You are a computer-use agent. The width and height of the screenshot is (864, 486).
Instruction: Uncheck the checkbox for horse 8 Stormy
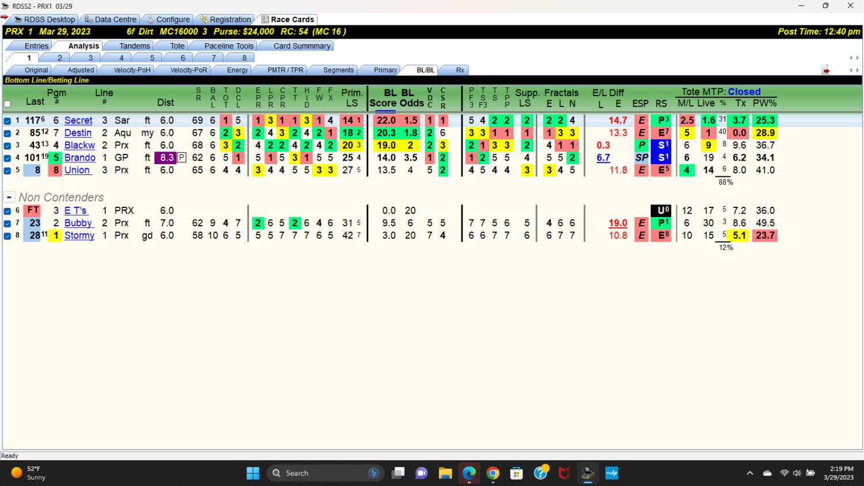point(7,236)
